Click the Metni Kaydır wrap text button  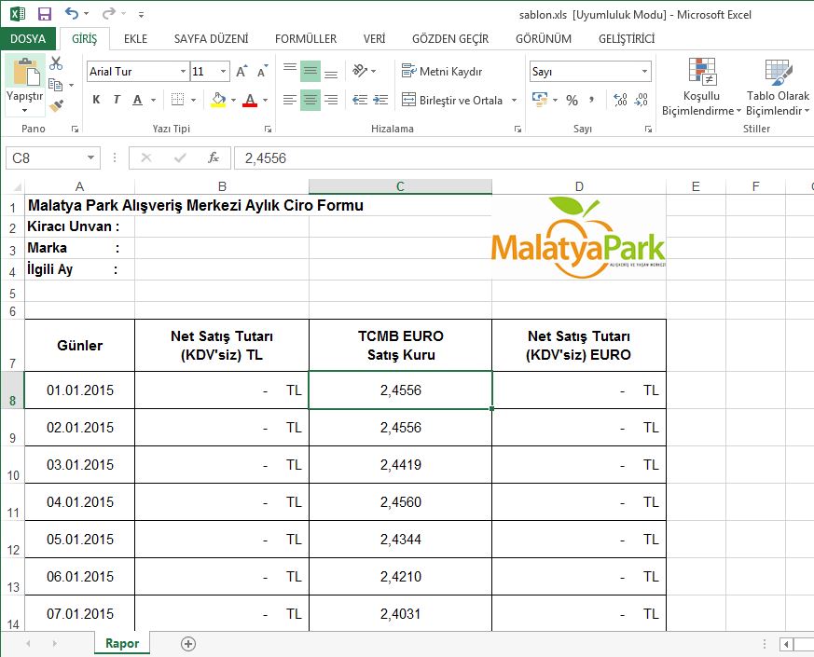pyautogui.click(x=442, y=72)
